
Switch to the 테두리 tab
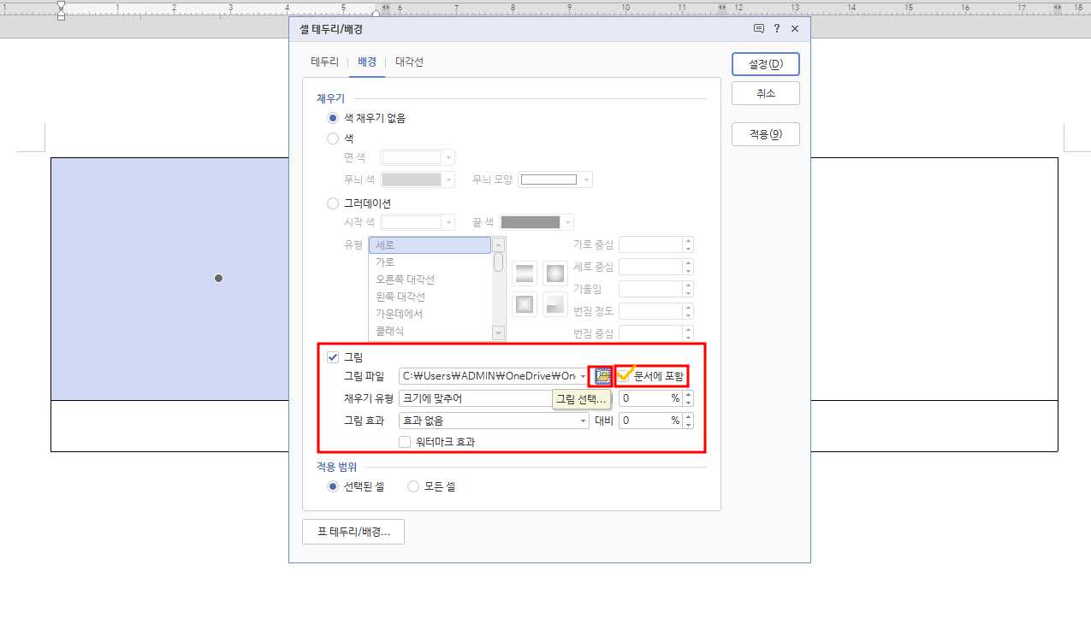tap(324, 62)
